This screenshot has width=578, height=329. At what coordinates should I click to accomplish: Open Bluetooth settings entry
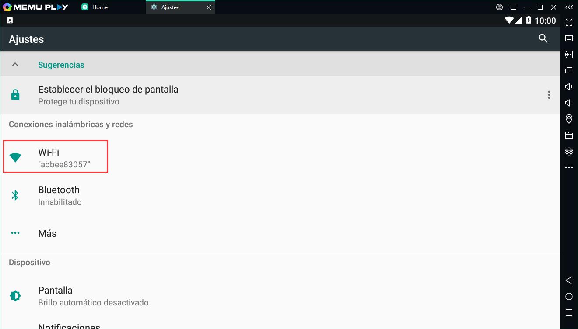point(280,195)
